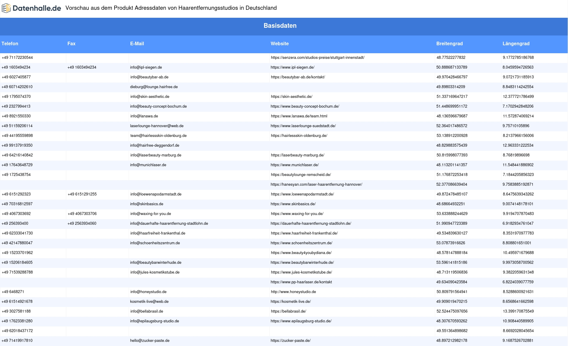Click phone number +49 71172230544
The image size is (568, 346).
[x=17, y=58]
